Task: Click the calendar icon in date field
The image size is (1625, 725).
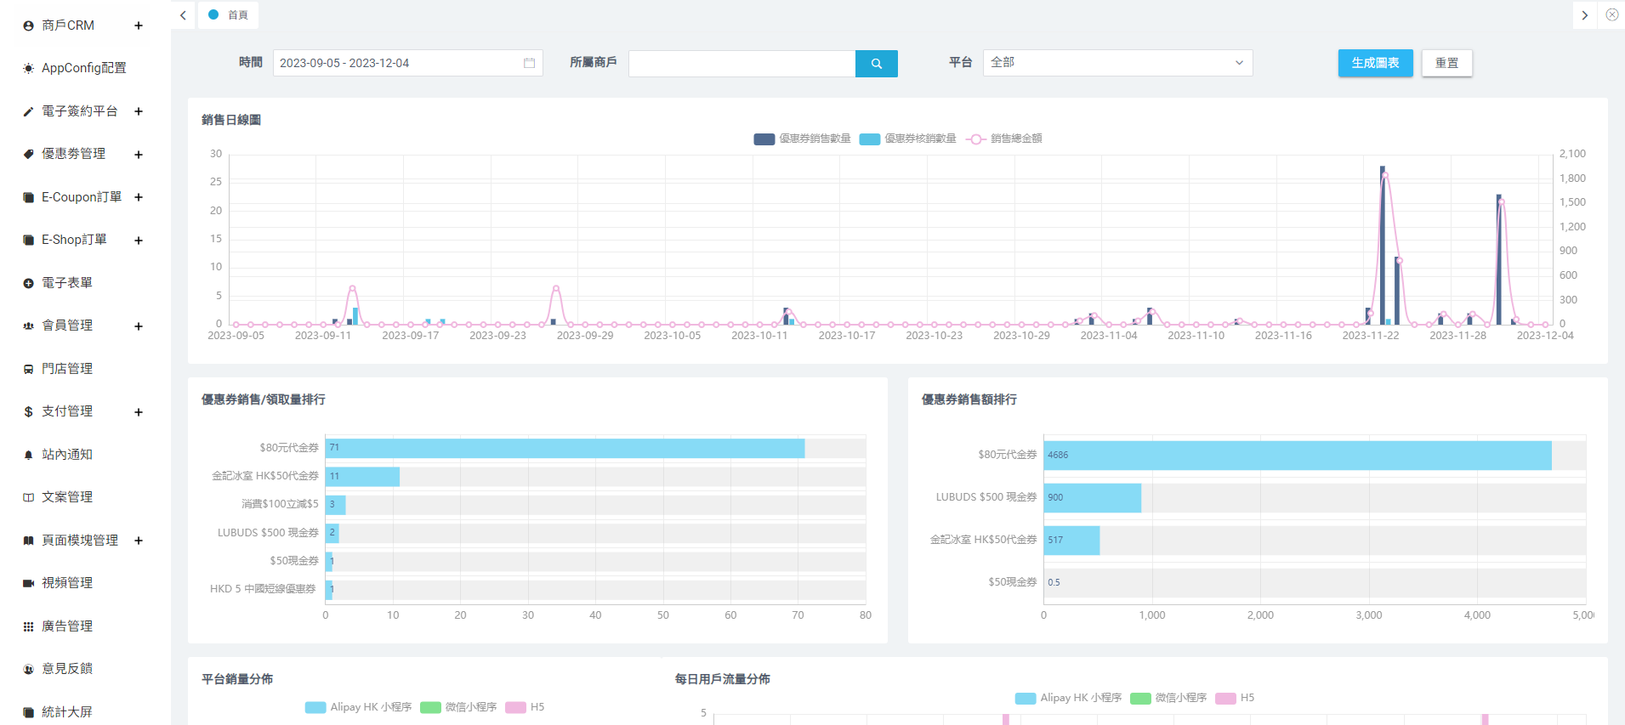Action: coord(529,63)
